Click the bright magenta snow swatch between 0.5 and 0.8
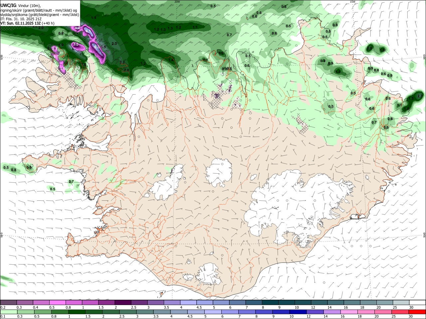 pyautogui.click(x=57, y=302)
